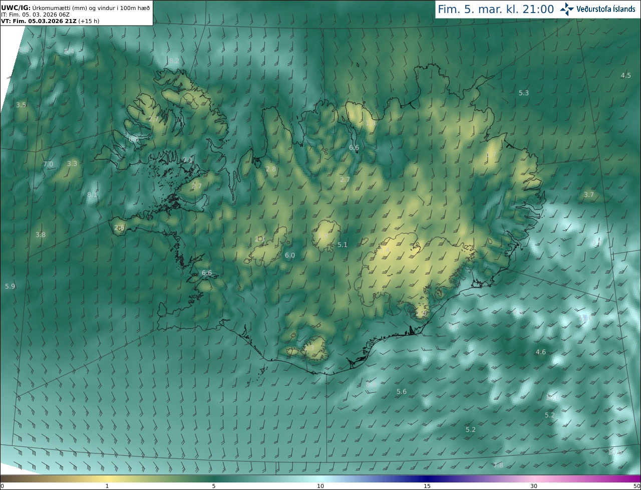The width and height of the screenshot is (641, 490).
Task: Click the 5.3 value in the northeast
Action: (x=524, y=93)
